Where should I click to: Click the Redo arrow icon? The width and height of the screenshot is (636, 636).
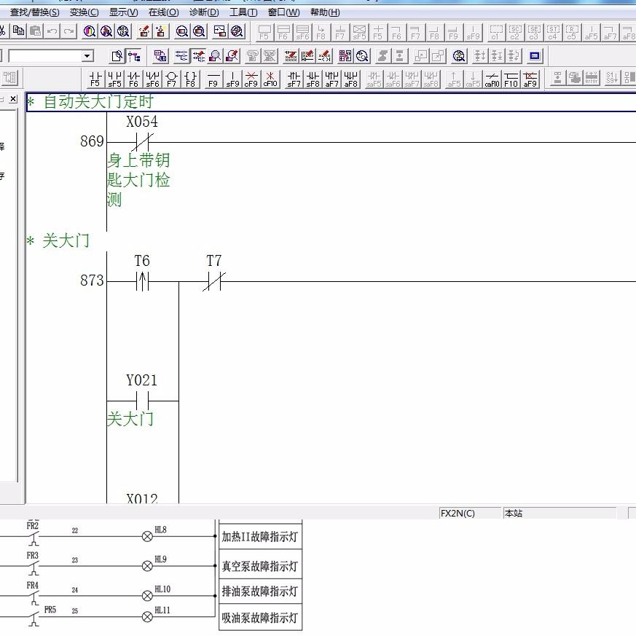[x=69, y=31]
